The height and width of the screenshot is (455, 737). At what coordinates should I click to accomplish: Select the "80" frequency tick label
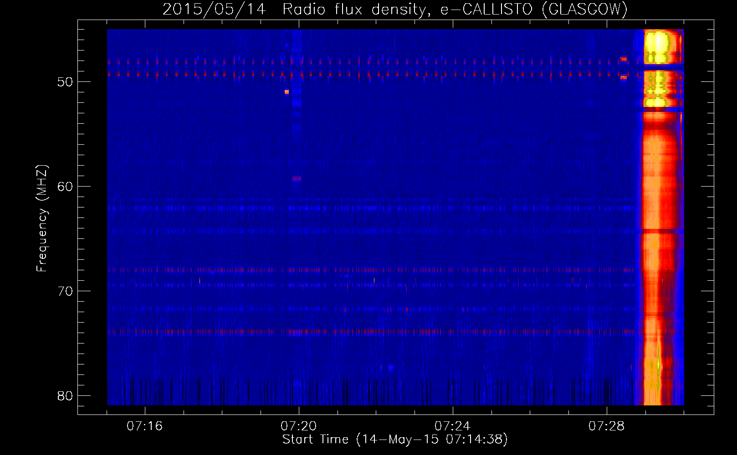[65, 396]
